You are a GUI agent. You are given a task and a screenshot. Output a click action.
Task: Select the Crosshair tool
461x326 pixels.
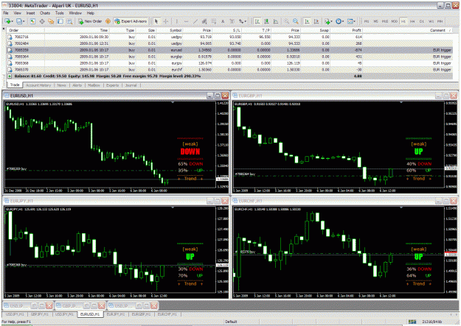coord(165,21)
